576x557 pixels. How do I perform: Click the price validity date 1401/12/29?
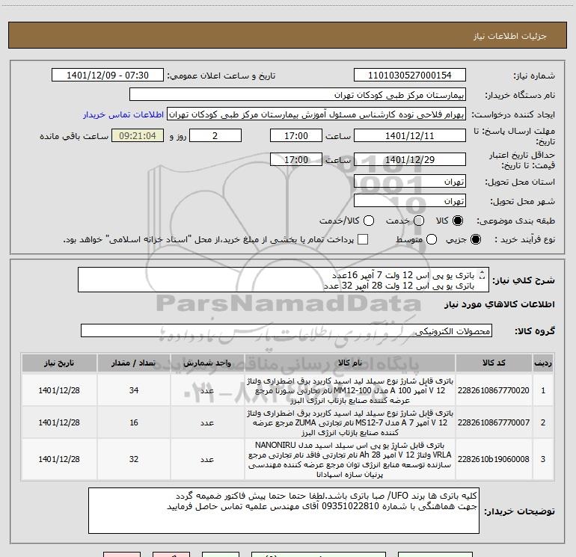click(410, 160)
